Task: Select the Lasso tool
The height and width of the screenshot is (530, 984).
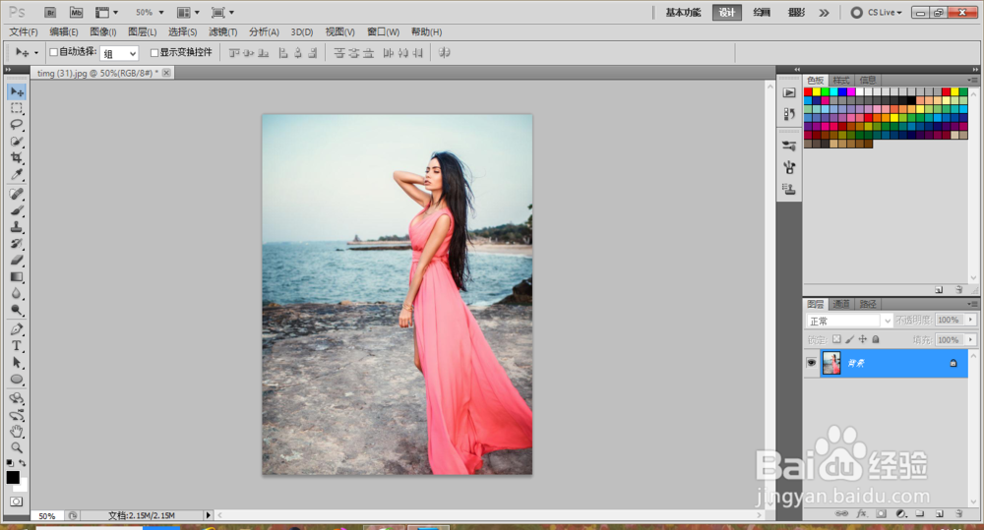Action: [x=17, y=125]
